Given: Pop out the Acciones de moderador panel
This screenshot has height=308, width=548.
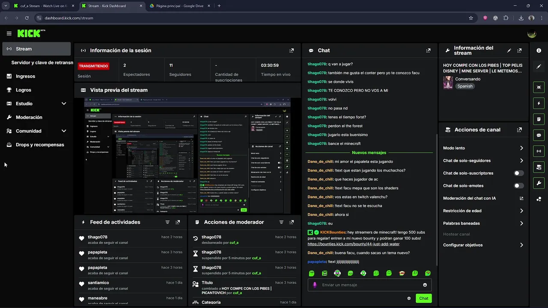Looking at the screenshot, I should [292, 222].
